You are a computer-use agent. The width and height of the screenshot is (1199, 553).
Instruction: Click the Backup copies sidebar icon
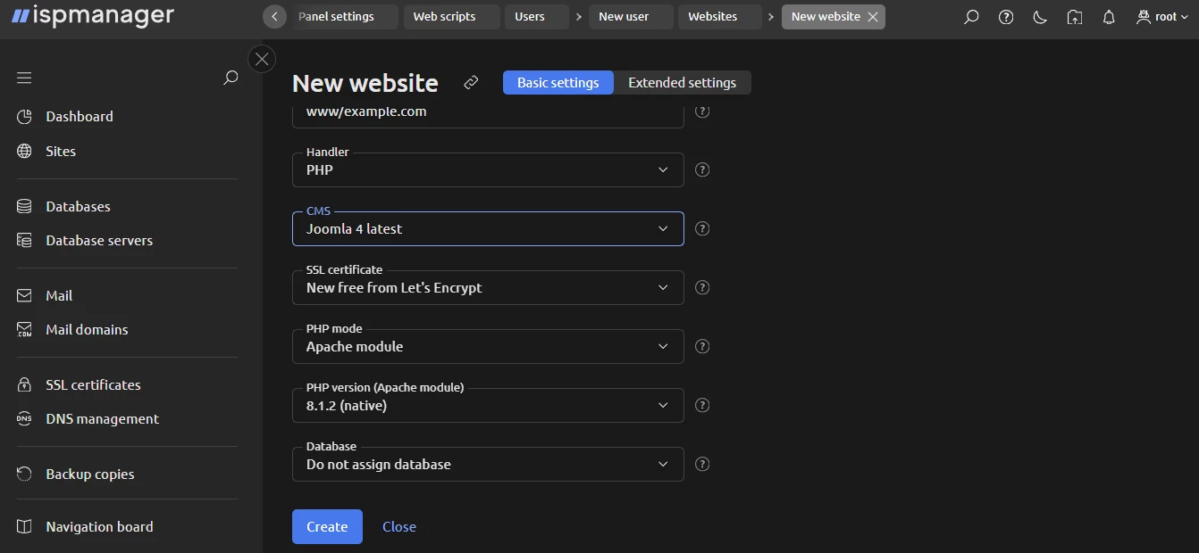coord(24,474)
